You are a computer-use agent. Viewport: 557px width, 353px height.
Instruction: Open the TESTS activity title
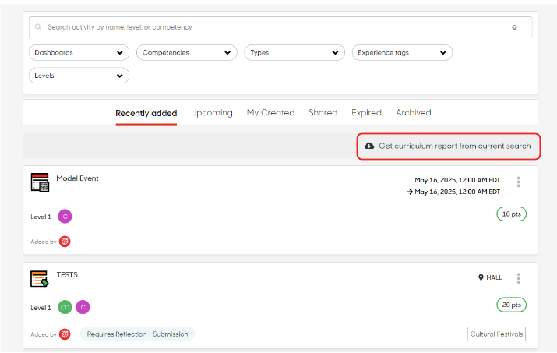[67, 275]
